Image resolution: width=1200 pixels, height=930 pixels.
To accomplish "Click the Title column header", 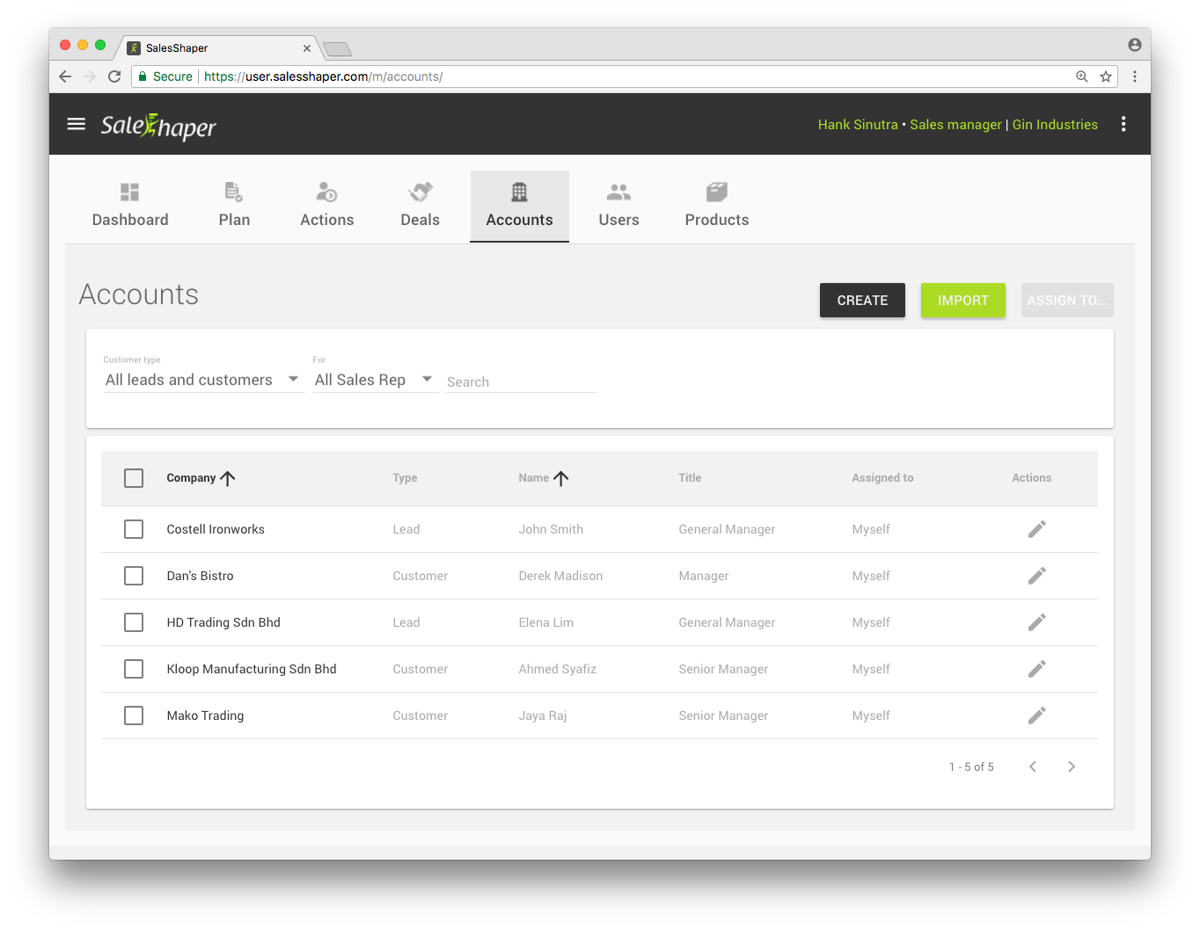I will (x=690, y=478).
